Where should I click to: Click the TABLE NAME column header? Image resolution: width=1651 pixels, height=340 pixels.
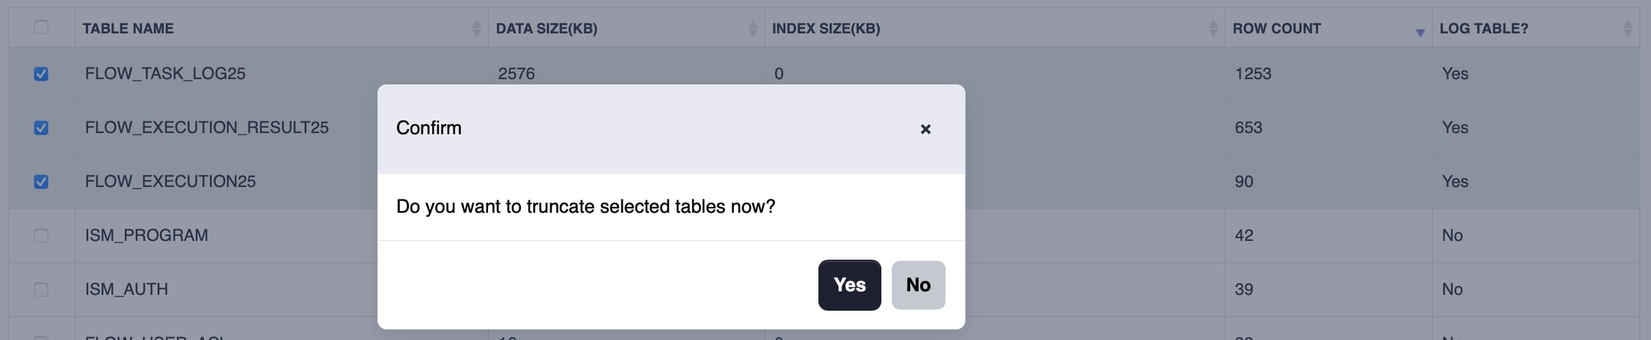pos(128,29)
